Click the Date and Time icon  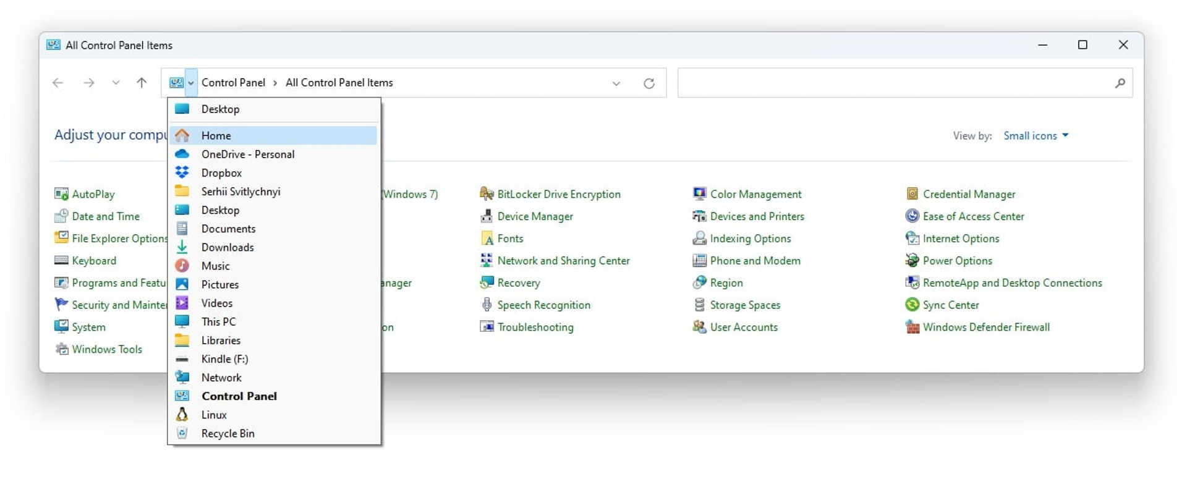click(61, 216)
